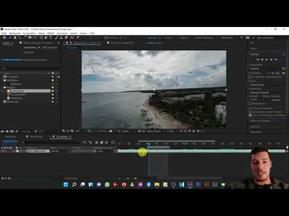Click the blue playhead marker in timeline ruler
This screenshot has width=289, height=216.
[x=148, y=144]
